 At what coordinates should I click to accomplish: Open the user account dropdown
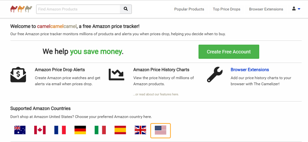296,9
